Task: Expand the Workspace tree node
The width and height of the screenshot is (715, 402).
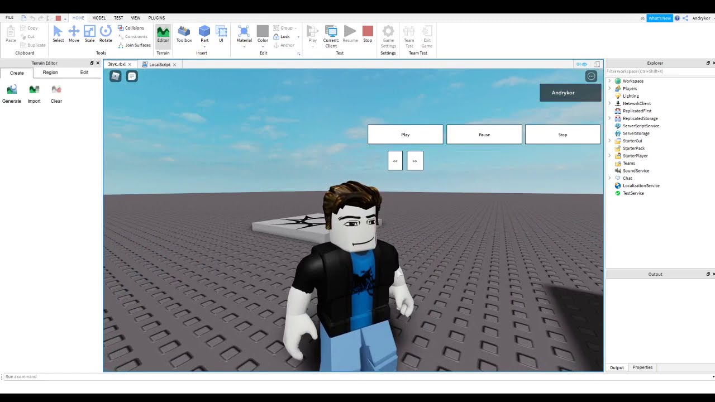Action: pyautogui.click(x=609, y=81)
